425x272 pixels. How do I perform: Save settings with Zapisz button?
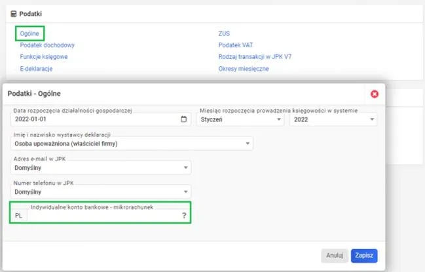click(x=364, y=256)
